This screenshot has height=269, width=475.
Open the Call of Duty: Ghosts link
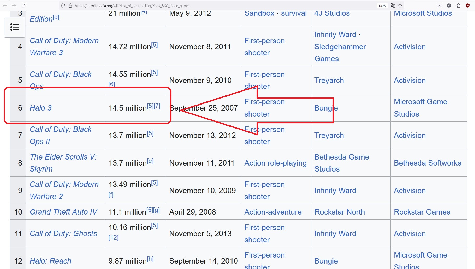63,234
